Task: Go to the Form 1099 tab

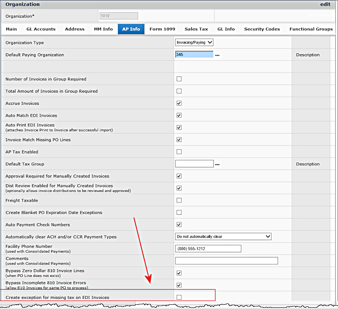Action: [161, 29]
